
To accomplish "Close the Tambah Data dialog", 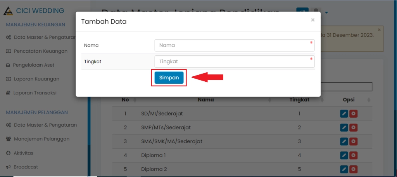I will (312, 20).
